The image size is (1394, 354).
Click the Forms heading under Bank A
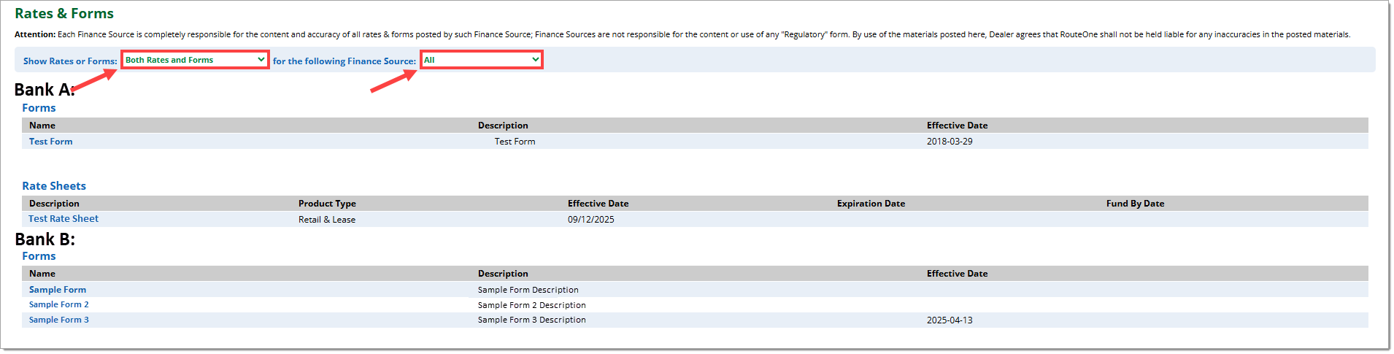click(x=39, y=108)
